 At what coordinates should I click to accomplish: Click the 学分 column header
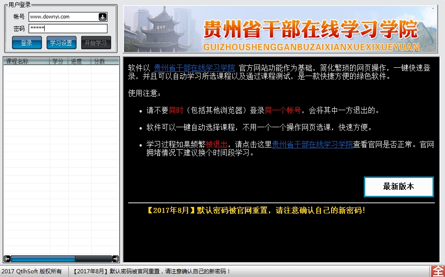point(58,60)
